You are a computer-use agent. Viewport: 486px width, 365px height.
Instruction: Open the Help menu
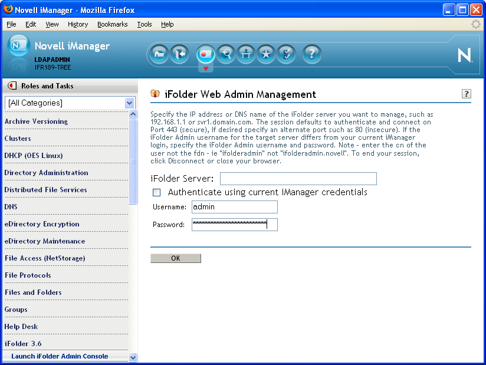tap(168, 24)
